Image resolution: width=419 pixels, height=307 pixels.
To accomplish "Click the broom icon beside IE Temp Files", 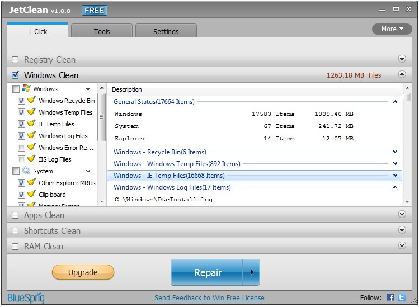I will coord(31,124).
